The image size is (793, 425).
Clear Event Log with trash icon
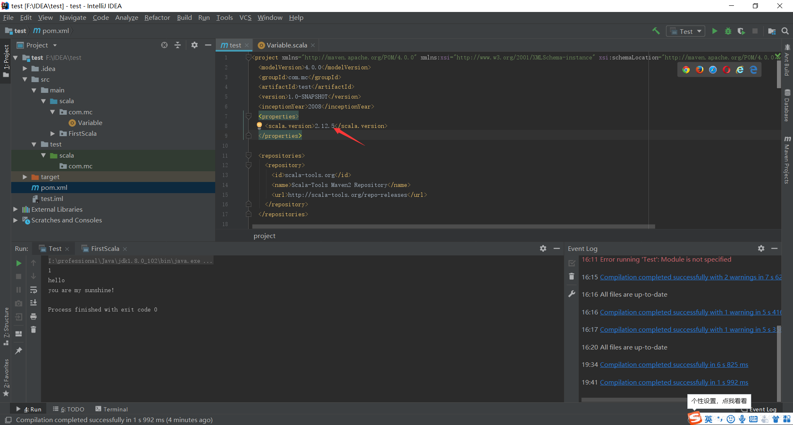[572, 276]
